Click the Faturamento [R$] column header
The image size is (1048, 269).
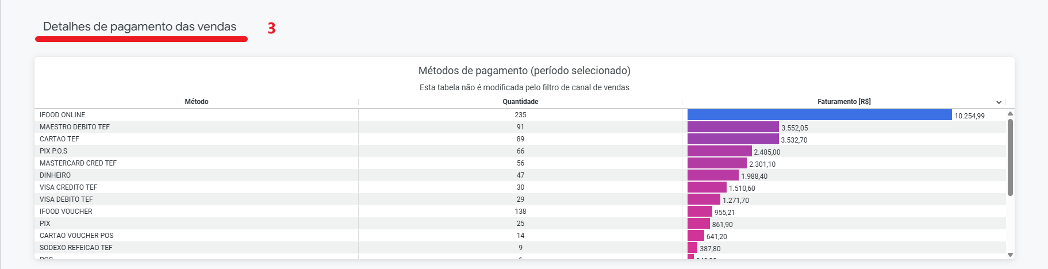(x=843, y=102)
